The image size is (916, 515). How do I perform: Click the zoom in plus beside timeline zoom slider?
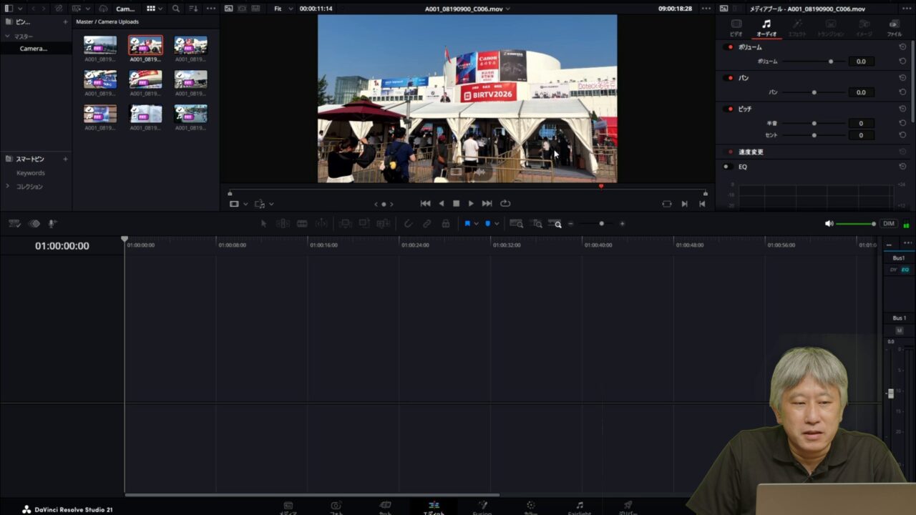[x=622, y=224]
